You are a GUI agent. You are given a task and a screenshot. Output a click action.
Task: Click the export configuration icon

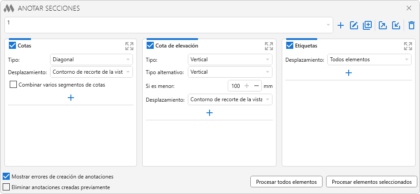[383, 25]
